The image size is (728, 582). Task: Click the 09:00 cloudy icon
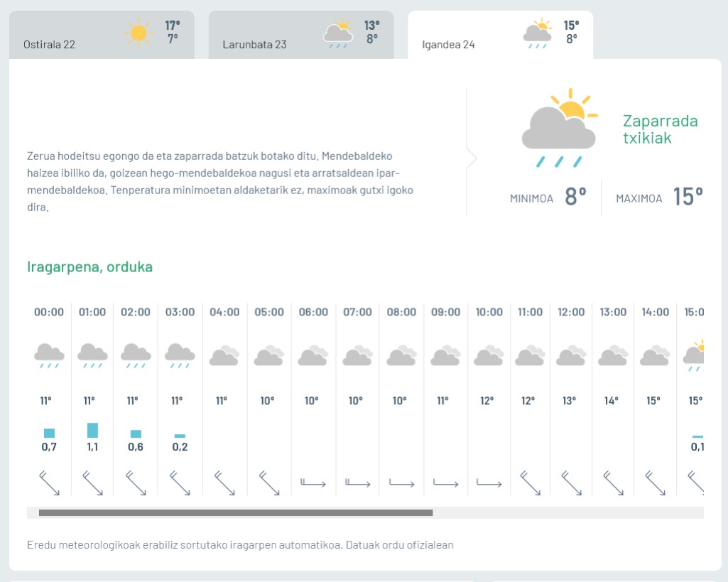click(x=446, y=355)
